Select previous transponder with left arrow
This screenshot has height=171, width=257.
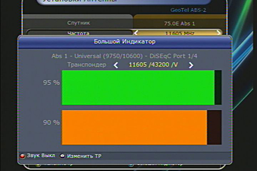point(116,65)
